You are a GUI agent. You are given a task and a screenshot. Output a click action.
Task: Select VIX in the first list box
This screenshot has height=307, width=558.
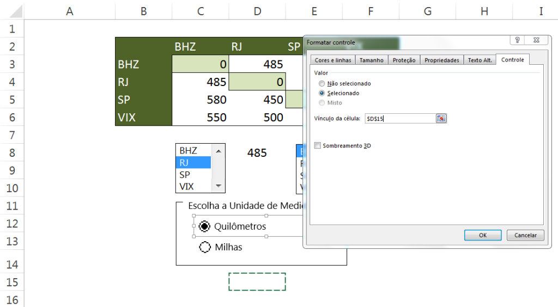point(193,186)
